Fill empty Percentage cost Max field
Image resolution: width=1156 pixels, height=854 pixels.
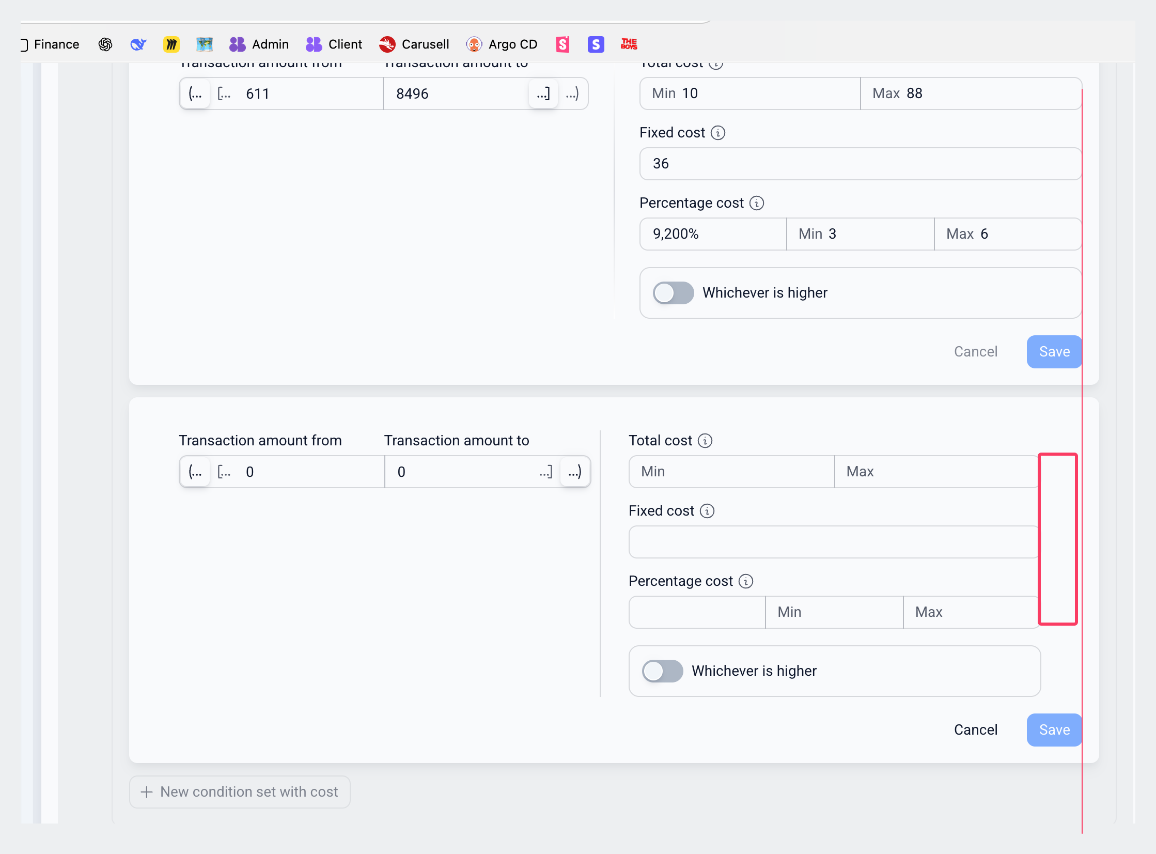click(972, 613)
